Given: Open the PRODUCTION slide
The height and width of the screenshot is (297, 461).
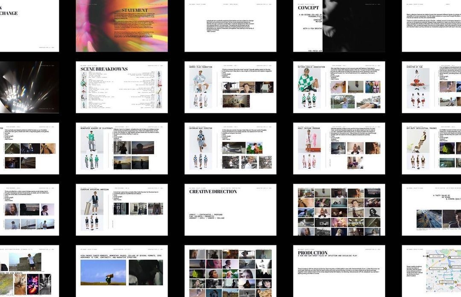Looking at the screenshot, I should [x=339, y=271].
